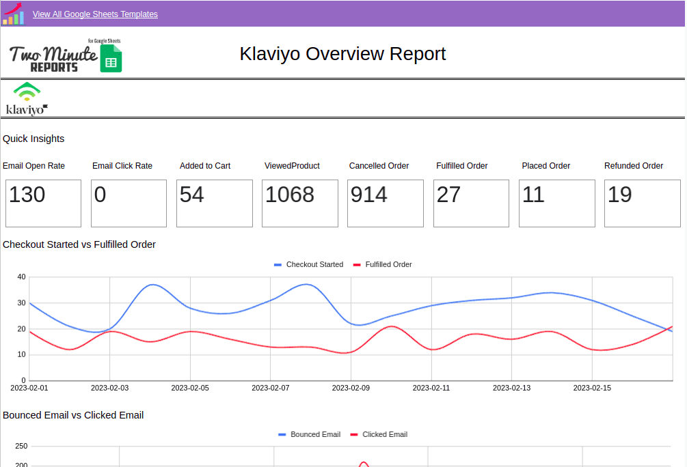Click the Cancelled Order metric box showing 914
This screenshot has width=687, height=467.
(x=385, y=203)
